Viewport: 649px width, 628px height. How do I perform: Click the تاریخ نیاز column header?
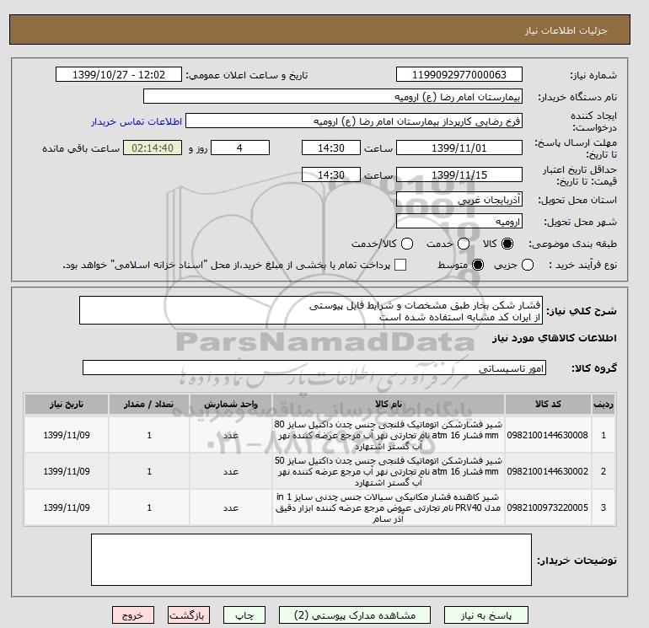[67, 404]
